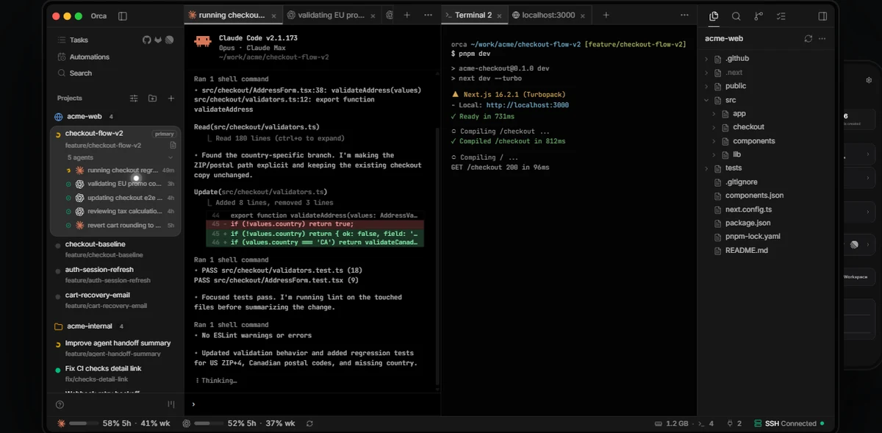Screen dimensions: 882x433
Task: Switch to 'validating EU pro...' tab
Action: (x=330, y=15)
